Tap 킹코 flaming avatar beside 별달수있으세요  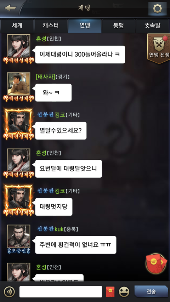(x=18, y=122)
